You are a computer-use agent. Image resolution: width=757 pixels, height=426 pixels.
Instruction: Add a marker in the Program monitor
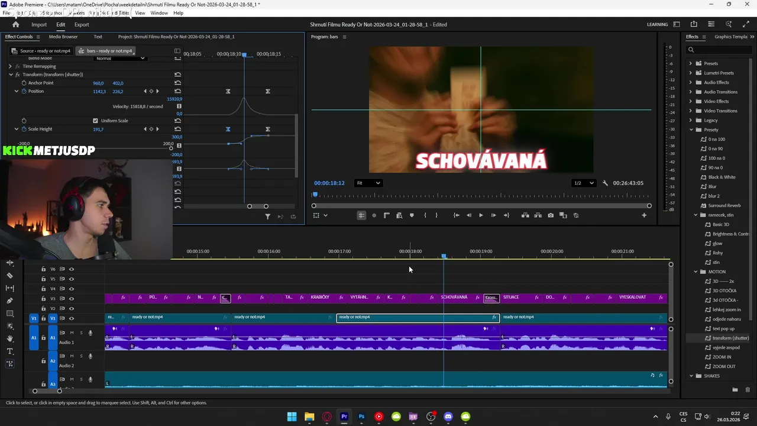[412, 215]
